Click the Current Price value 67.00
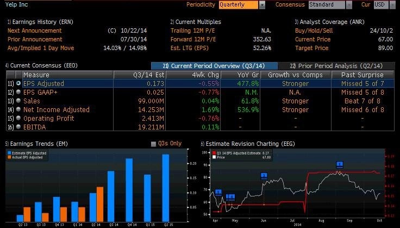400x228 pixels. 385,39
